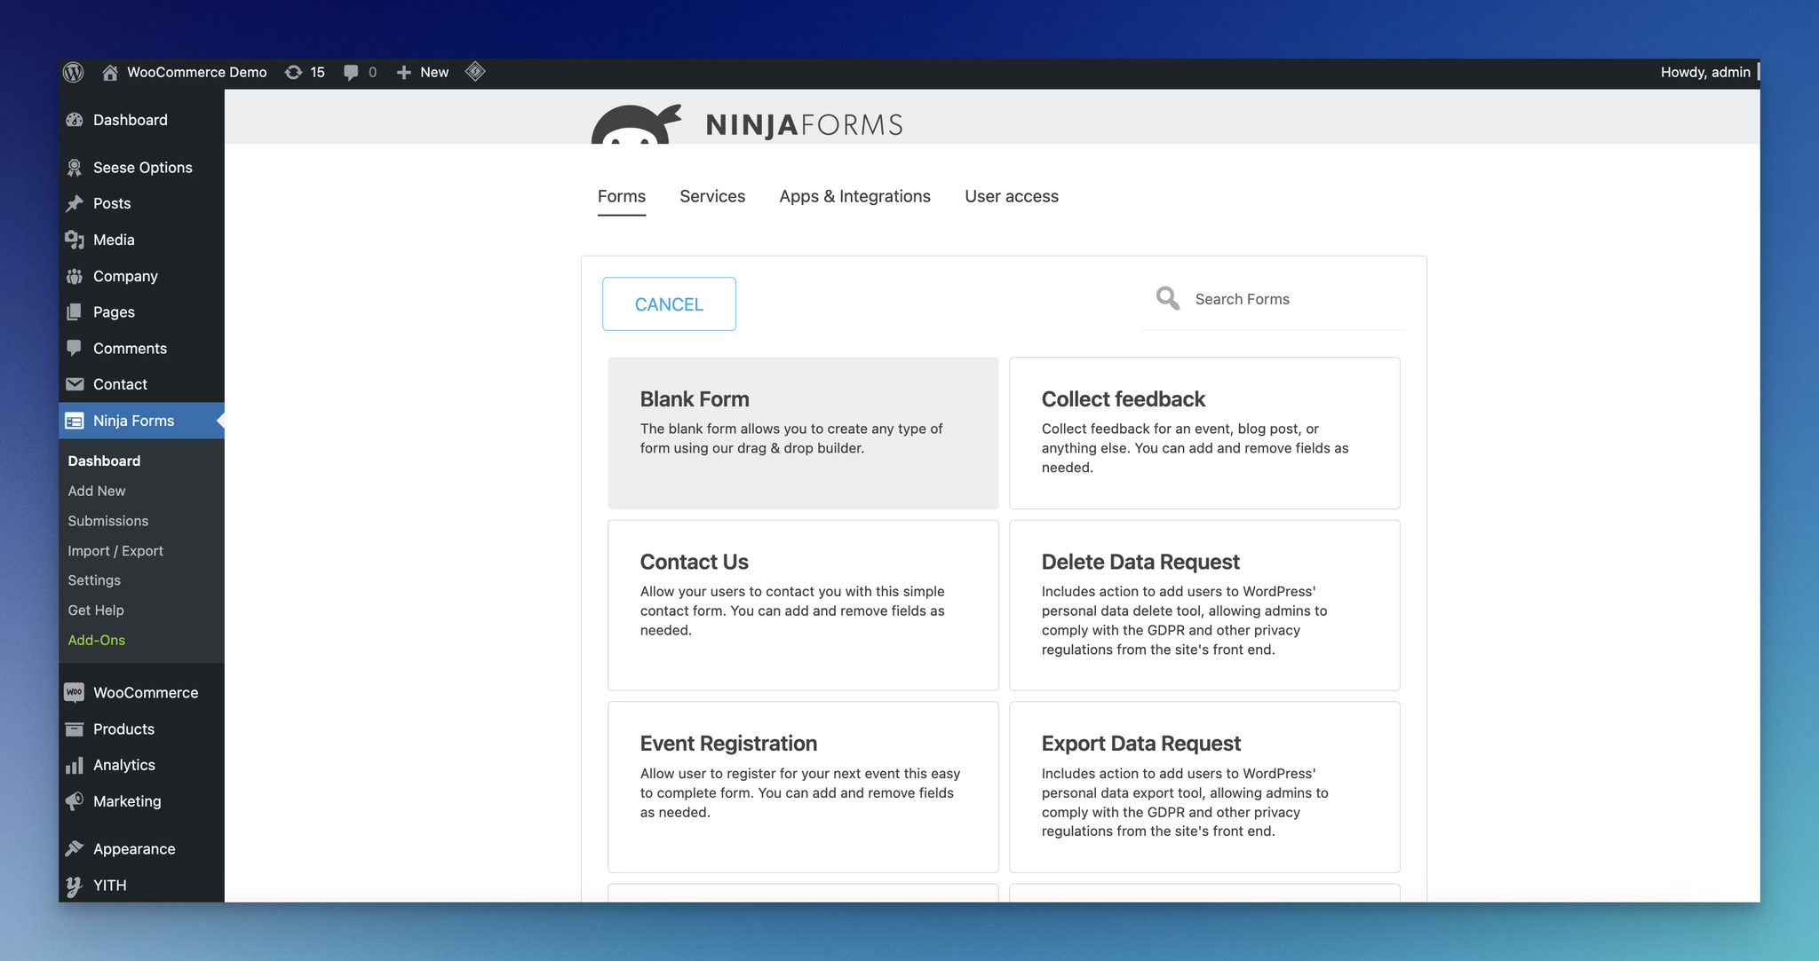This screenshot has width=1819, height=961.
Task: Open the YITH sidebar item
Action: click(x=141, y=886)
